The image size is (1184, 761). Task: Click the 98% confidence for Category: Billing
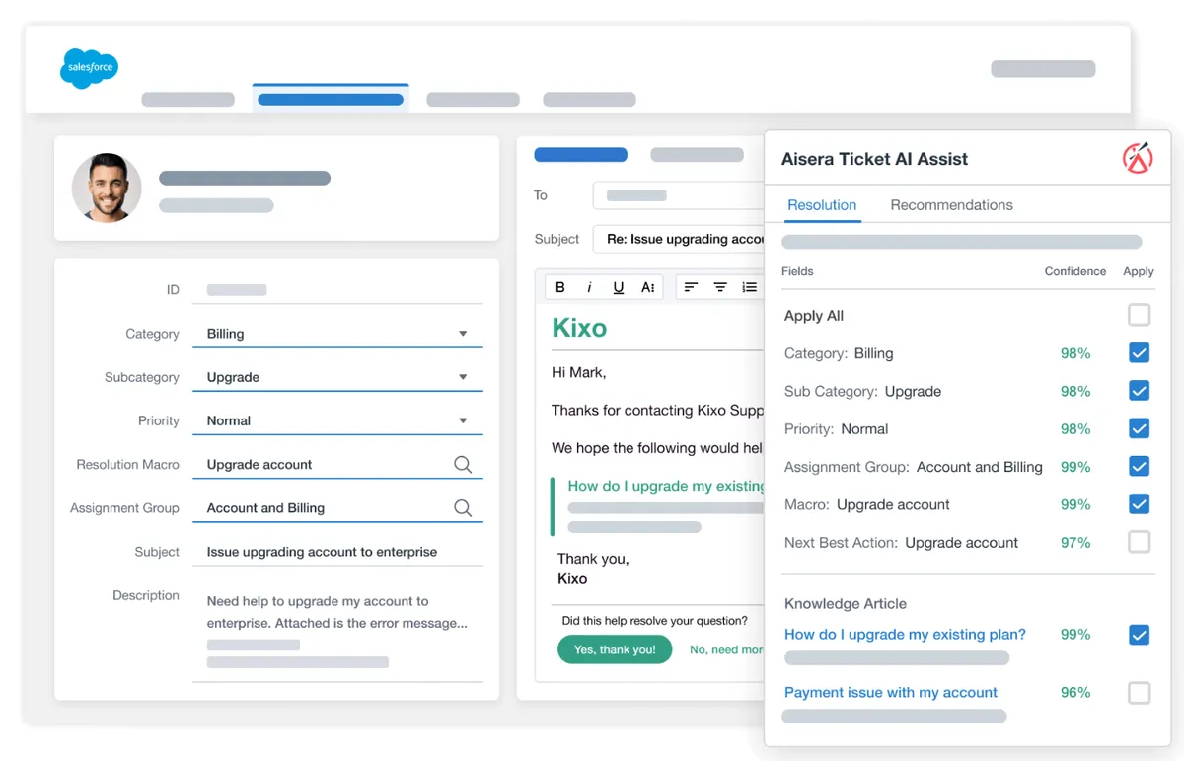(1075, 353)
